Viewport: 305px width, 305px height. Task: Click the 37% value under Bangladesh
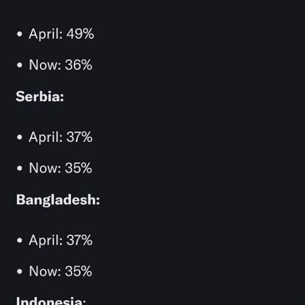click(79, 240)
